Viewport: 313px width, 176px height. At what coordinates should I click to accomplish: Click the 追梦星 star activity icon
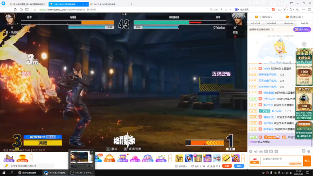click(x=161, y=158)
